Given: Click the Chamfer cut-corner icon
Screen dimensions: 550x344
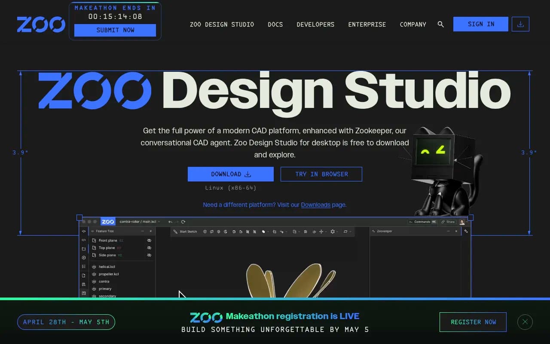Looking at the screenshot, I should click(241, 231).
